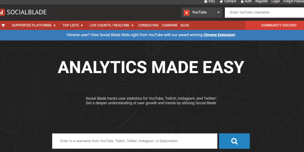This screenshot has width=304, height=152.
Task: Click the Auth padlock icon
Action: [242, 1]
